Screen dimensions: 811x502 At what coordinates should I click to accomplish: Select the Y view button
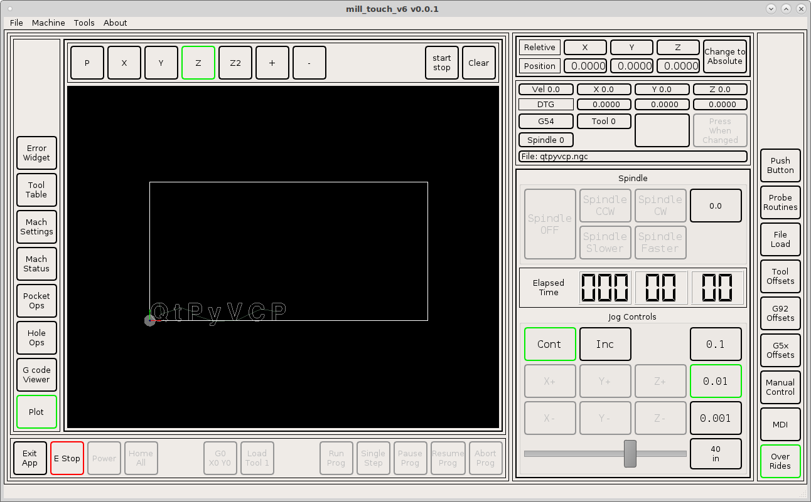pos(161,63)
